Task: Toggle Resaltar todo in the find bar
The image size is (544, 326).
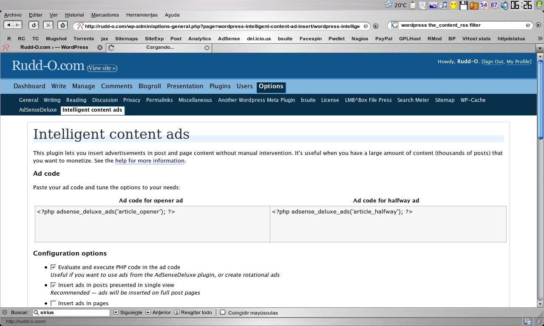Action: click(193, 312)
